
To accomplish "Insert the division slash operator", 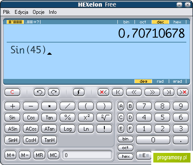I will (x=68, y=106).
